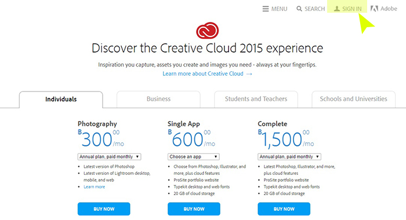Open the hamburger MENU icon
This screenshot has width=406, height=220.
(266, 9)
